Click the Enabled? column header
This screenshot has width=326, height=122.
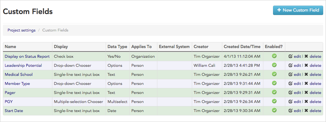click(x=274, y=47)
